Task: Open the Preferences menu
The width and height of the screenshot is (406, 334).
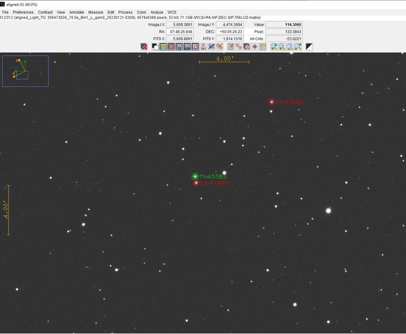Action: point(23,12)
